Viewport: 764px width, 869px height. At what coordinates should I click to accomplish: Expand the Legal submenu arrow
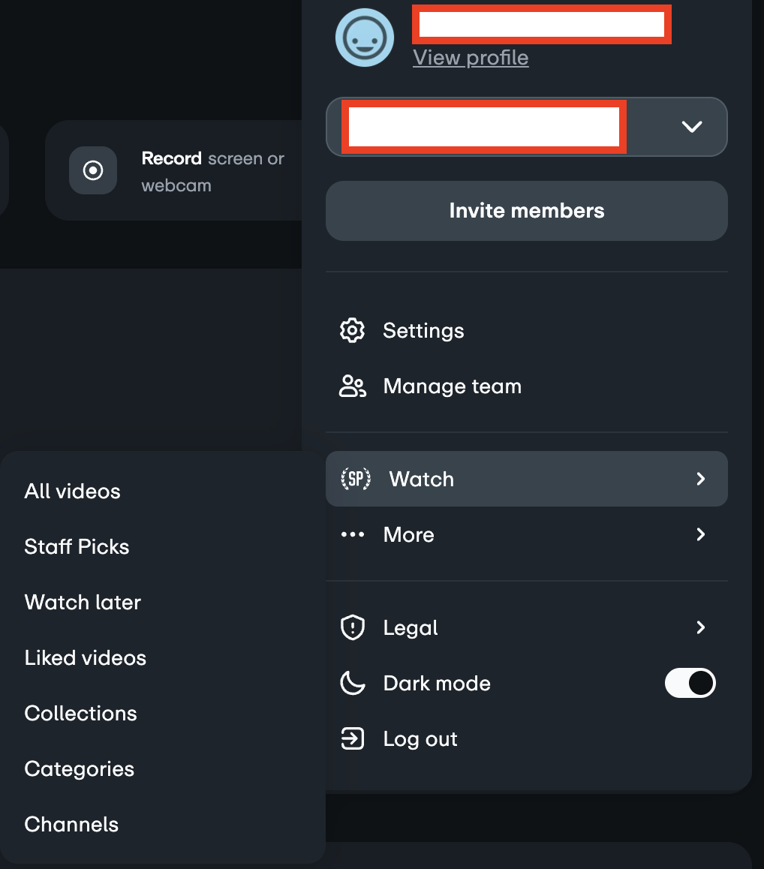[x=700, y=627]
